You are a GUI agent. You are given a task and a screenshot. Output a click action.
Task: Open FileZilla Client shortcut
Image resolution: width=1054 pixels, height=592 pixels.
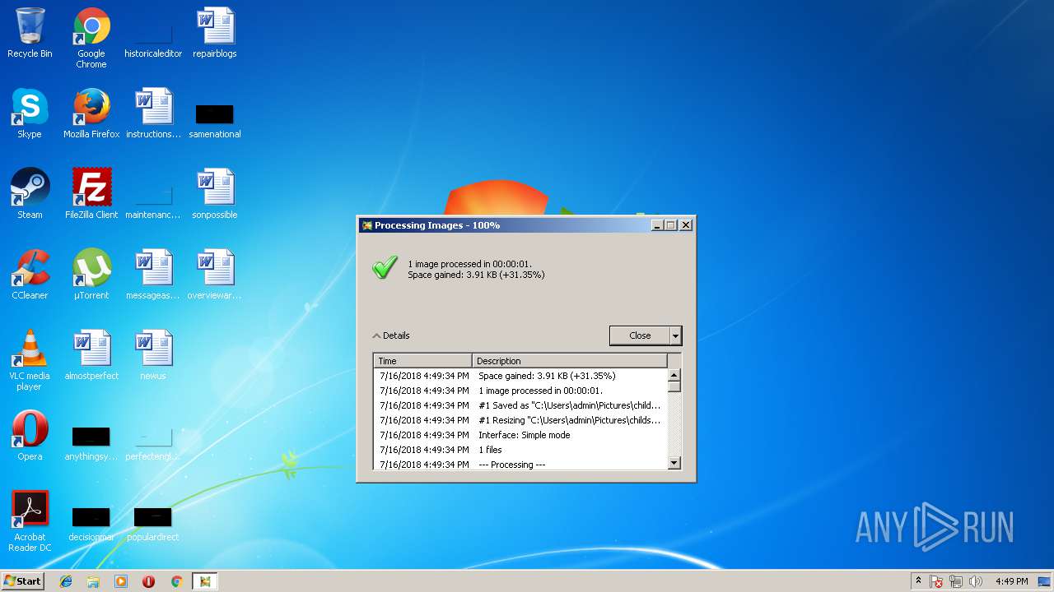91,194
